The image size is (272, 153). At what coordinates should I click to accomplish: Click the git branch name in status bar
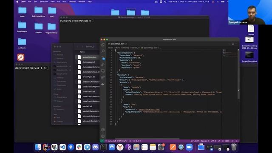[x=116, y=141]
